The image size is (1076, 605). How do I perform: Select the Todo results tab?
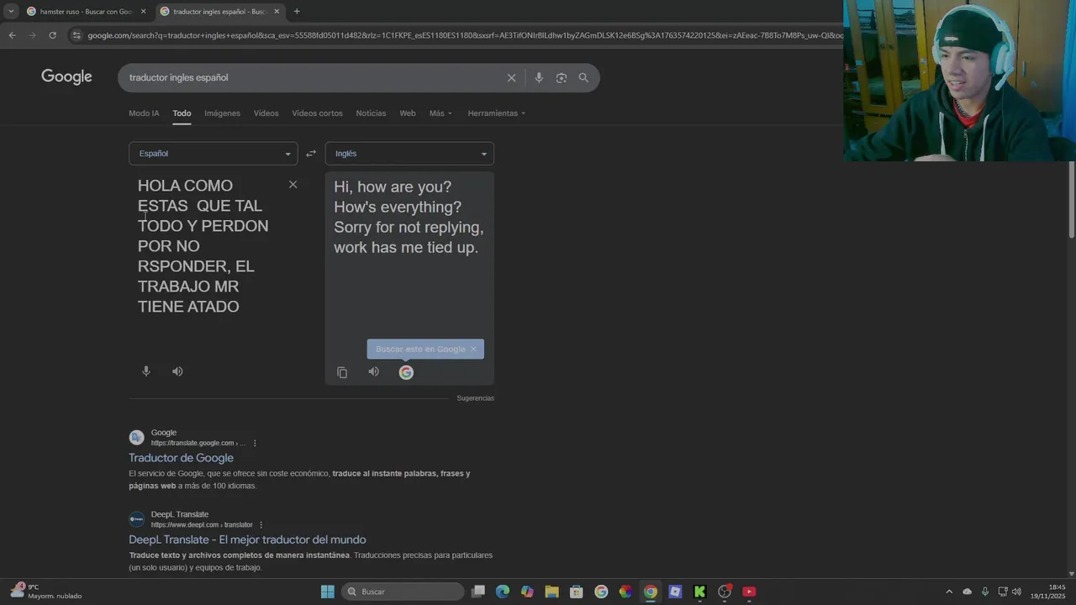tap(182, 113)
